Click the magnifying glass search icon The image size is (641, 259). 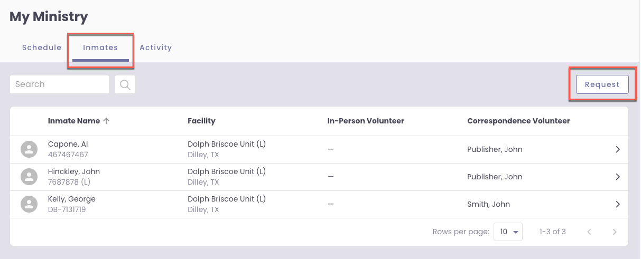pos(125,84)
